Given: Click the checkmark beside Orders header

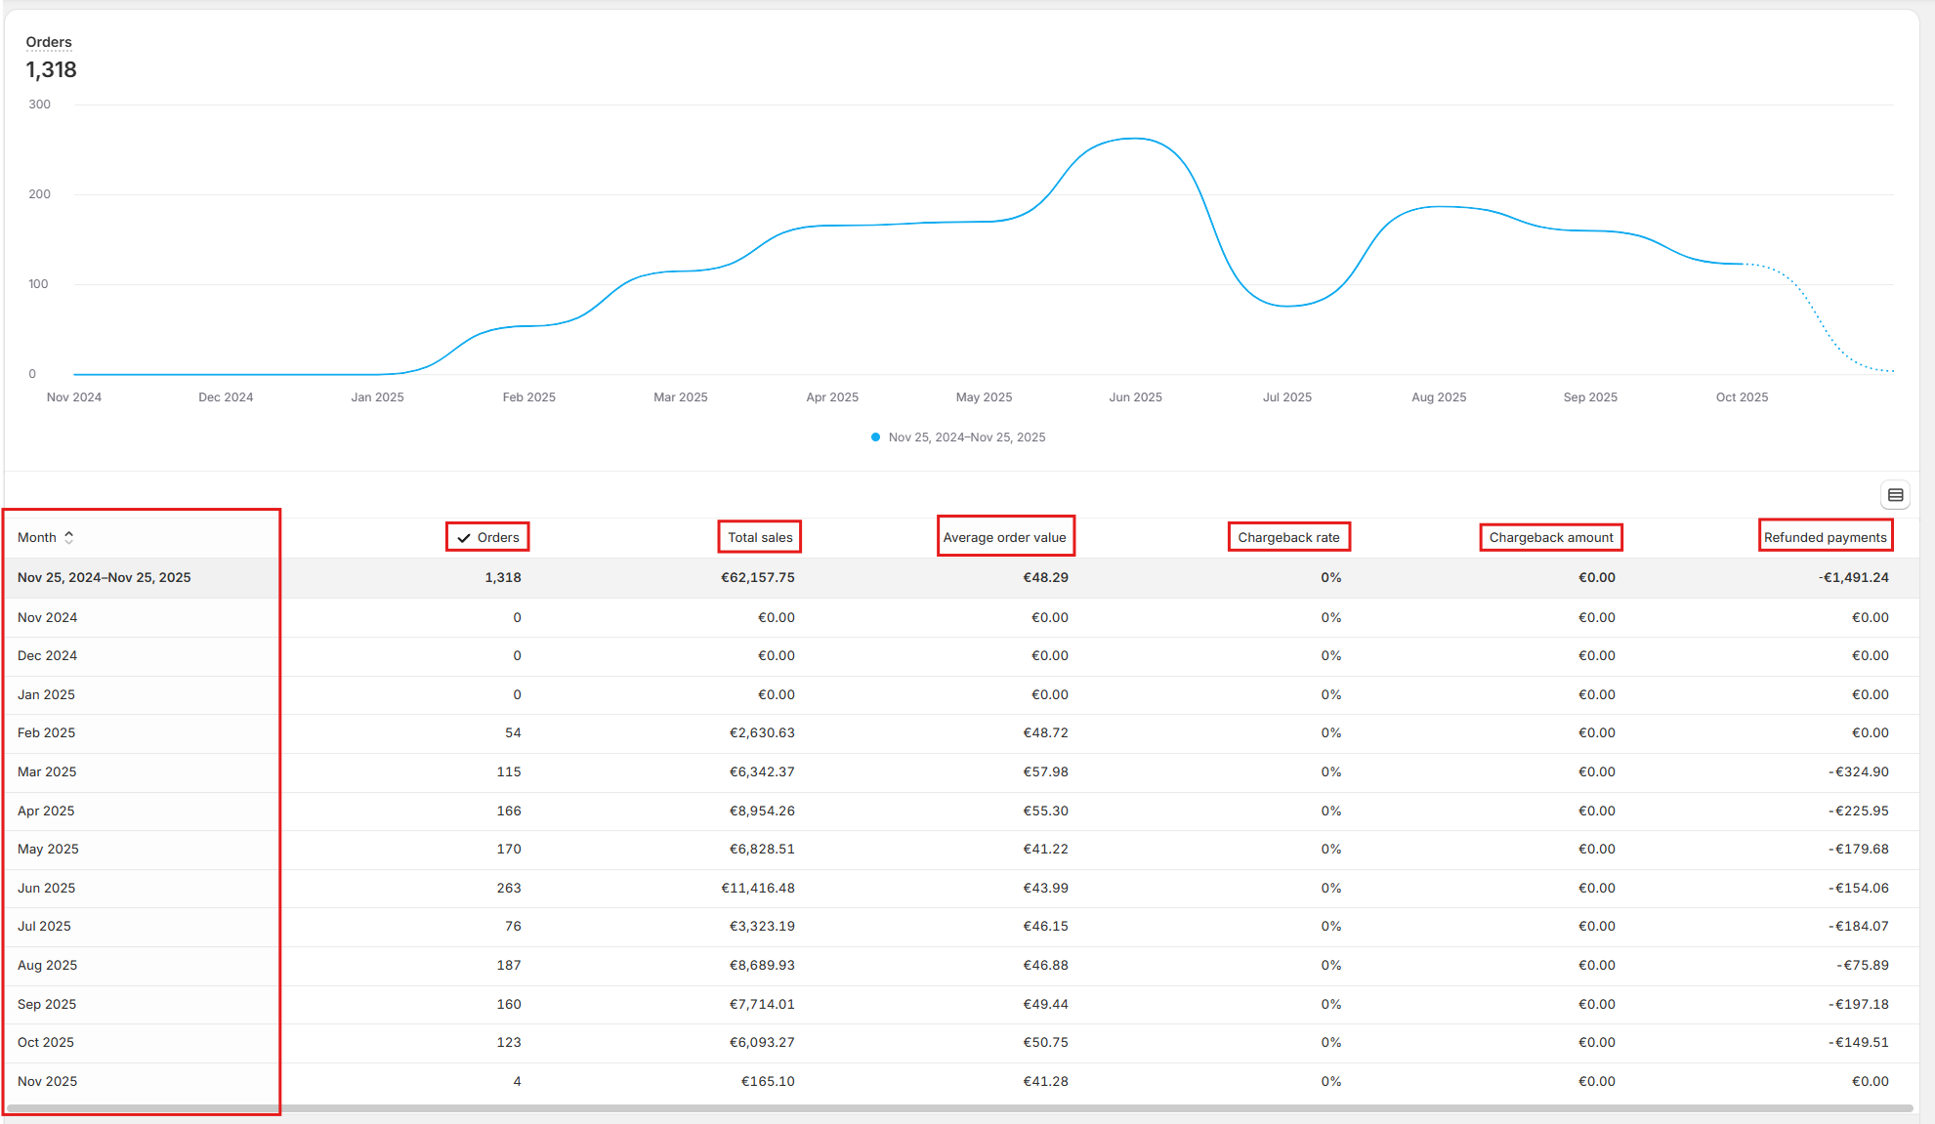Looking at the screenshot, I should click(464, 538).
